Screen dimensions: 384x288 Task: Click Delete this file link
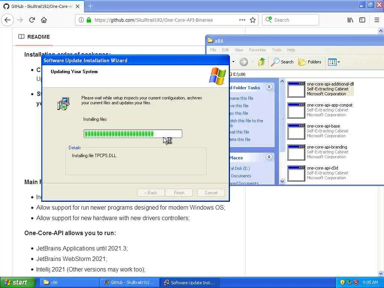[240, 139]
